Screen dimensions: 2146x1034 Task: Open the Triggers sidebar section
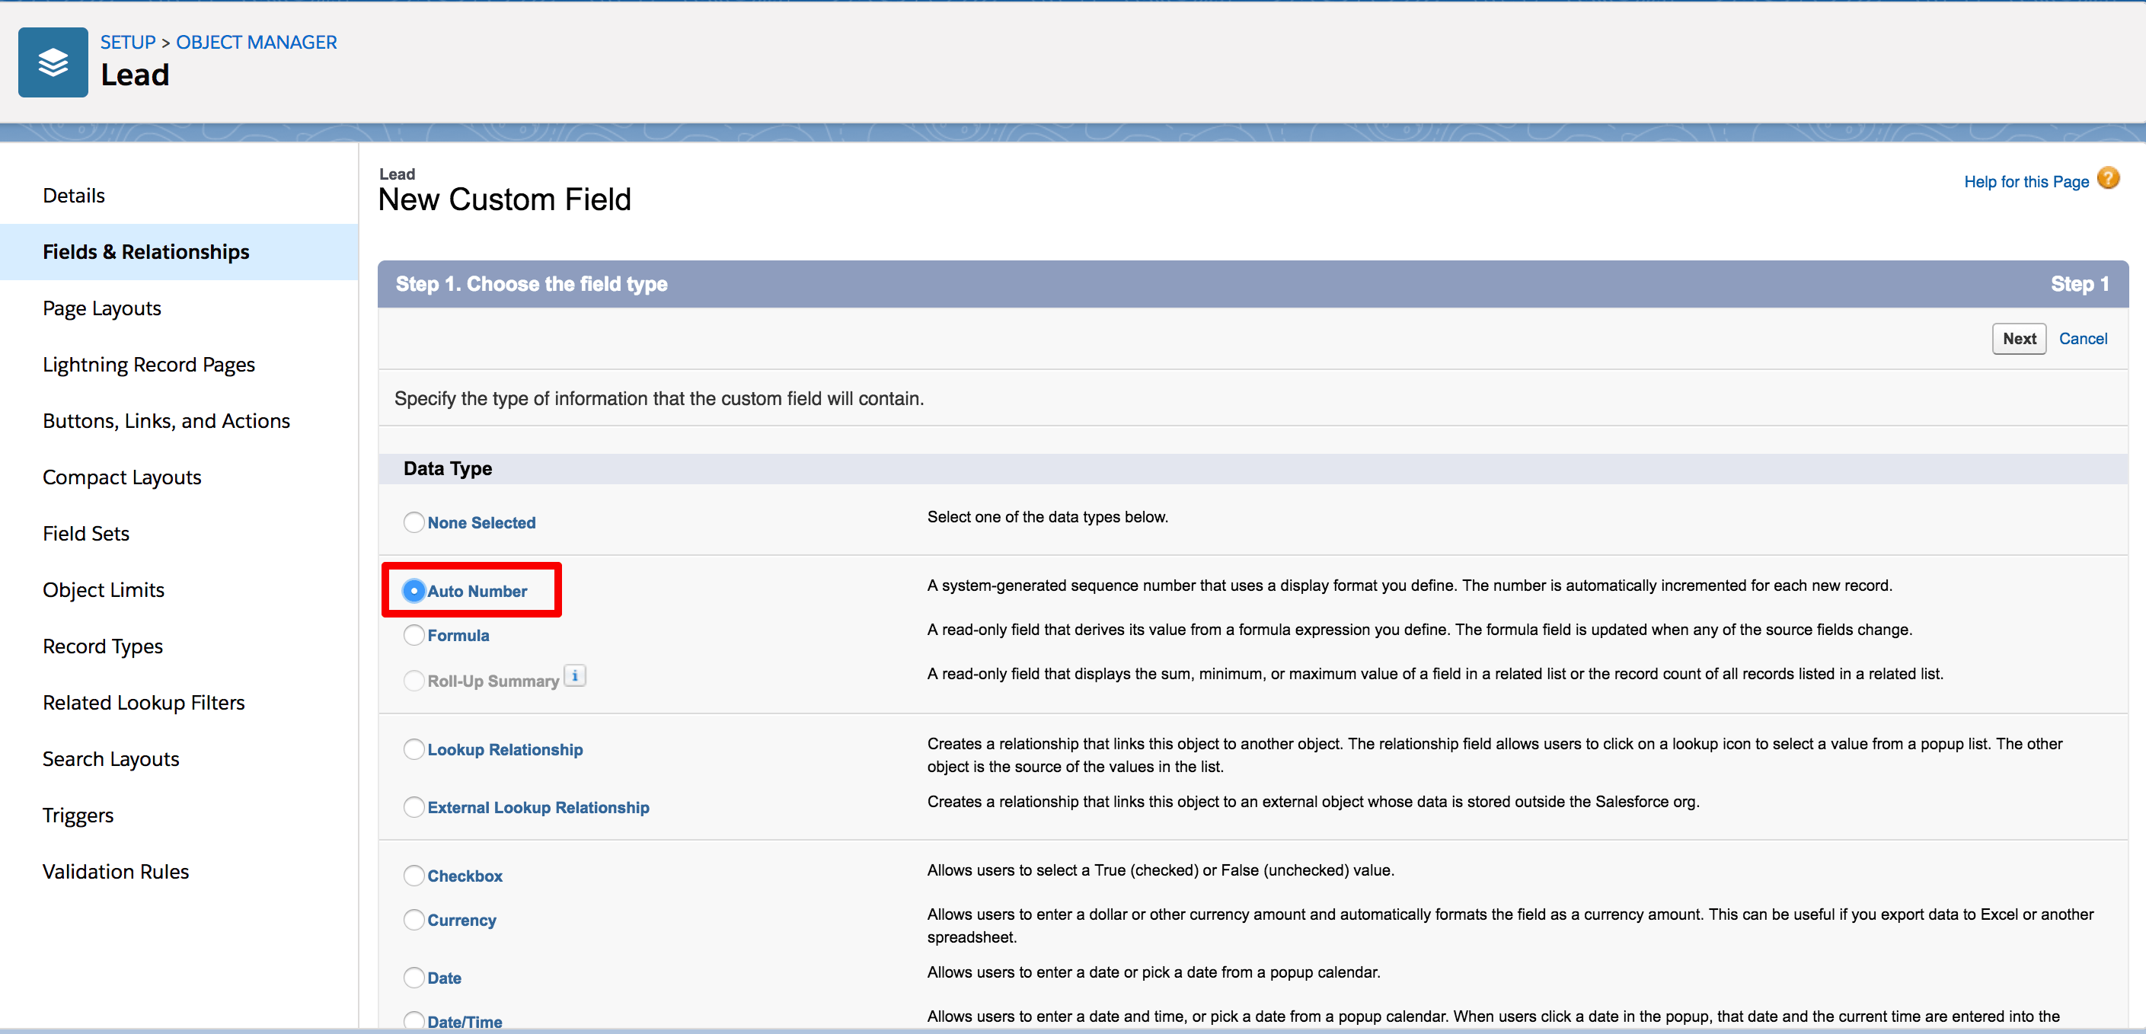click(x=78, y=815)
